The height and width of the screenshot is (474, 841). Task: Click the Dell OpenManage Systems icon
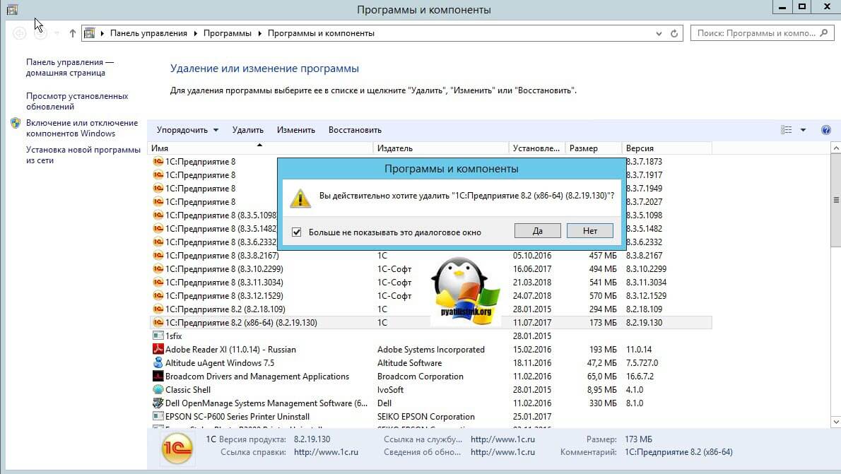point(158,403)
